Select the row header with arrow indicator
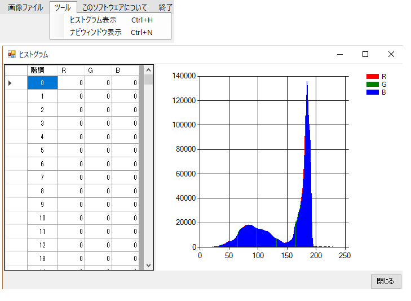Screen dimensions: 411x301 16,83
